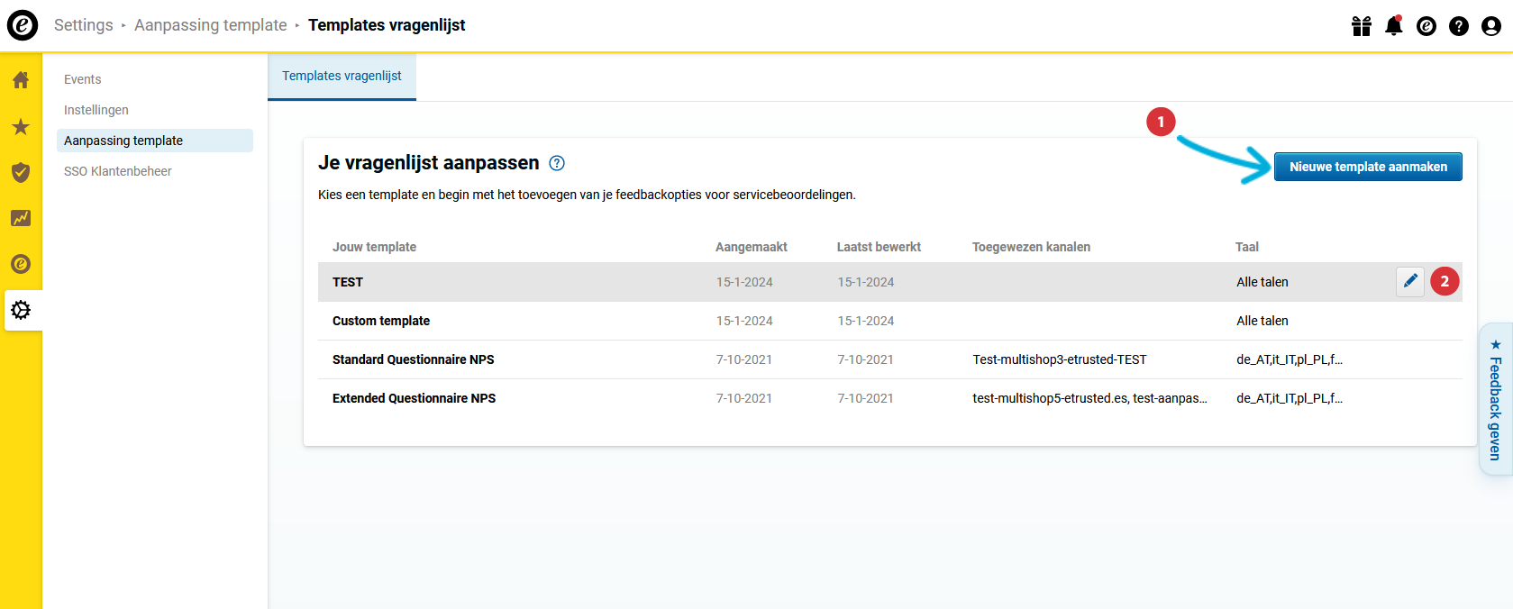Viewport: 1513px width, 609px height.
Task: Open Events in the settings menu
Action: [83, 79]
